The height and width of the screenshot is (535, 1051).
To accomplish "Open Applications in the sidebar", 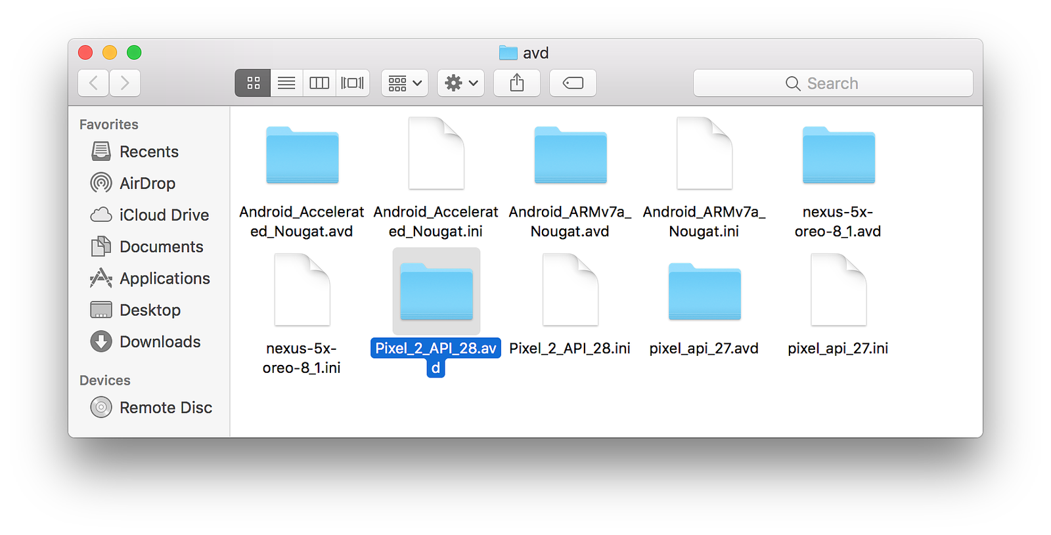I will (x=150, y=278).
